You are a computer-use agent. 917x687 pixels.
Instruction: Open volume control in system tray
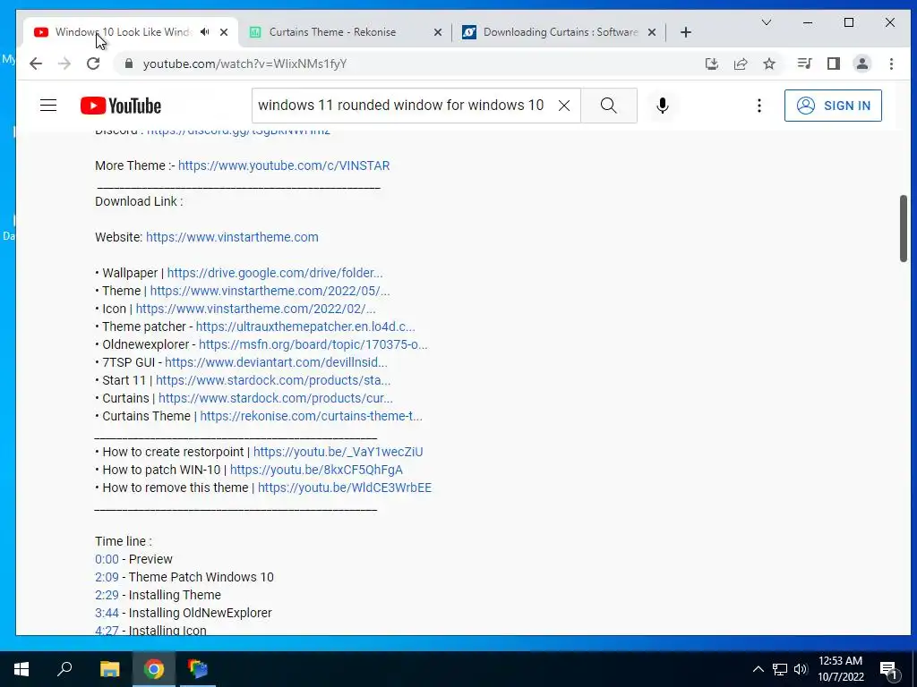coord(801,669)
